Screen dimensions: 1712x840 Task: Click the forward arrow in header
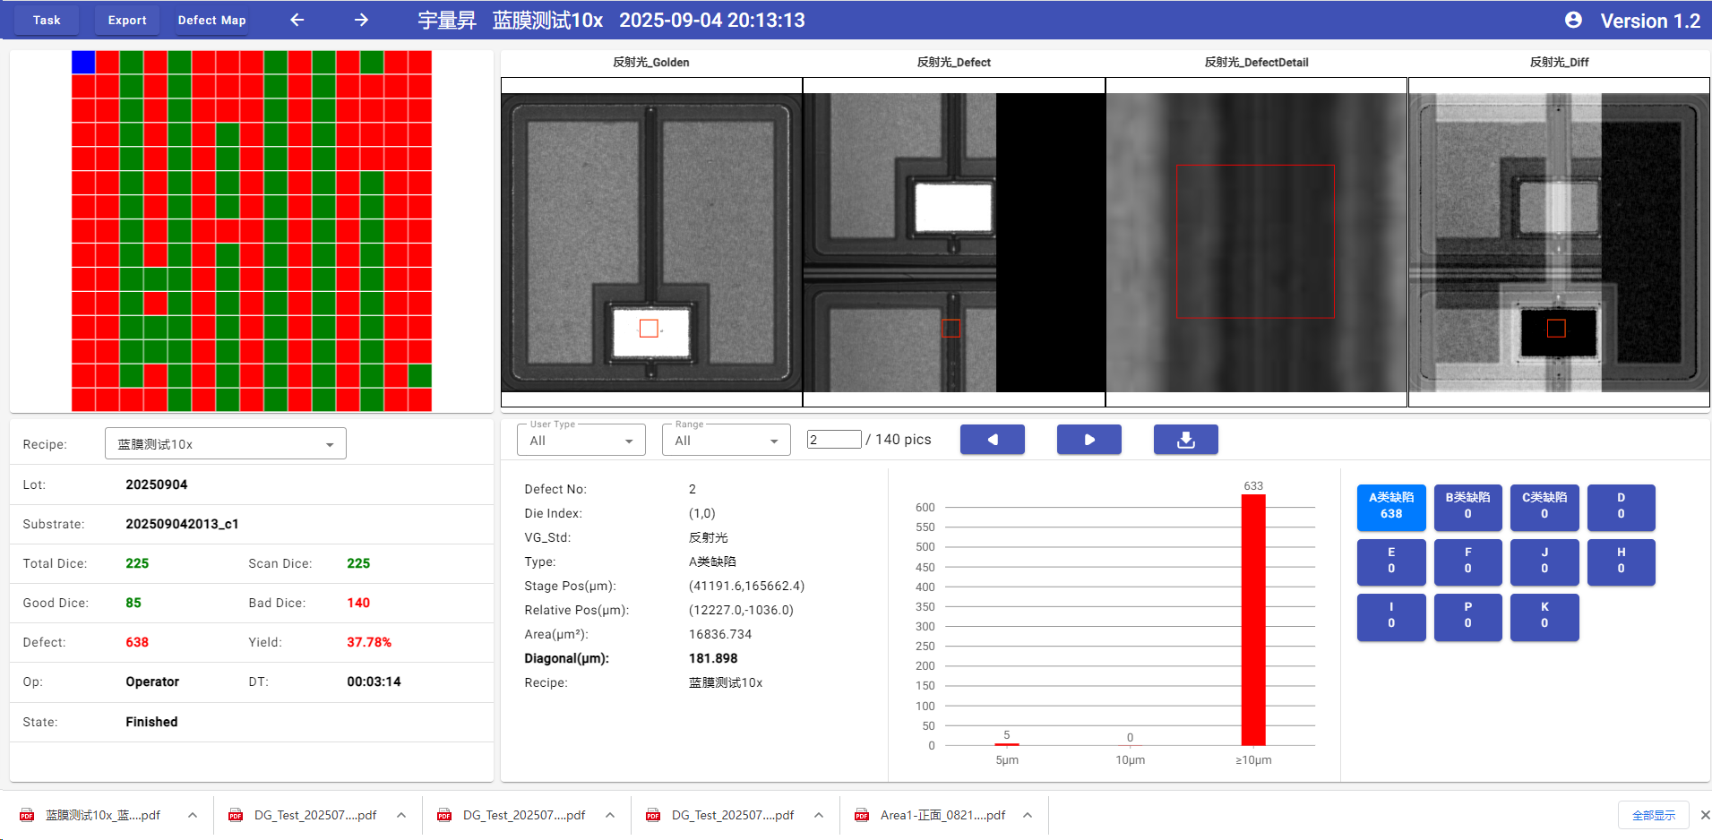[361, 20]
